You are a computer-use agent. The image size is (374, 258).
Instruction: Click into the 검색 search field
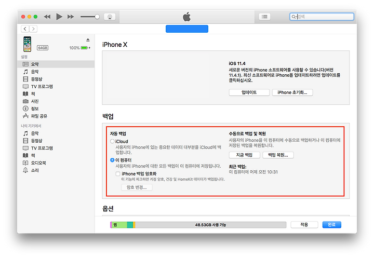322,17
